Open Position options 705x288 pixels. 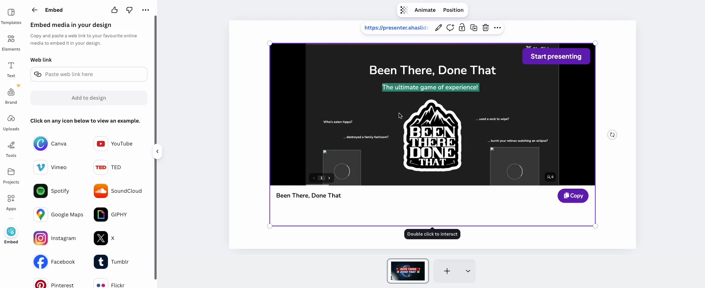pyautogui.click(x=453, y=10)
